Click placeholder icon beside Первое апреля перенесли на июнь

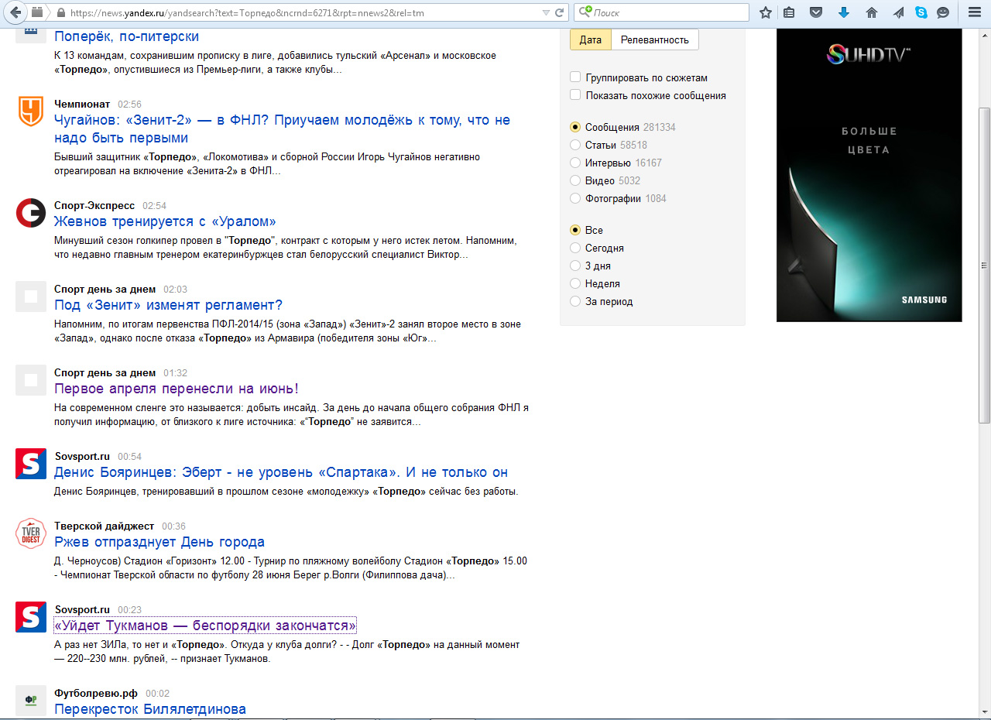[31, 380]
